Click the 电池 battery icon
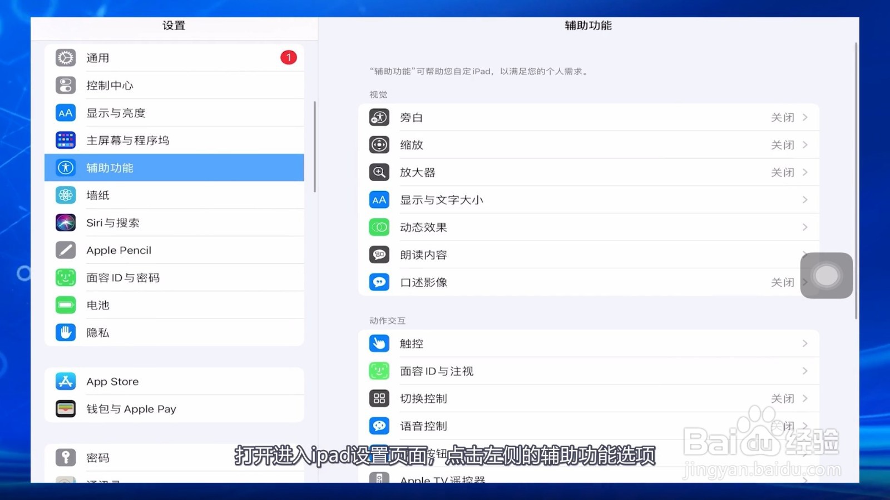The image size is (890, 500). pos(65,305)
